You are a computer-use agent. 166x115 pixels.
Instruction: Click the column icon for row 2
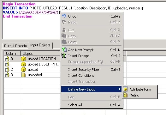(x=7, y=70)
